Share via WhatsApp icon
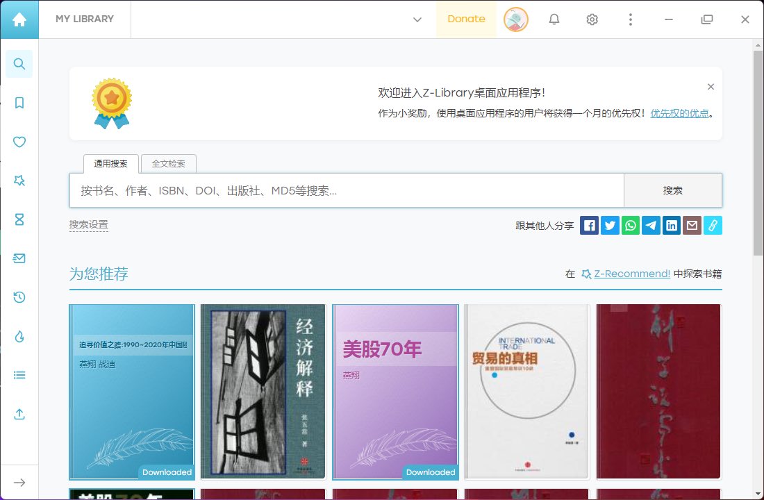This screenshot has width=764, height=500. click(631, 225)
